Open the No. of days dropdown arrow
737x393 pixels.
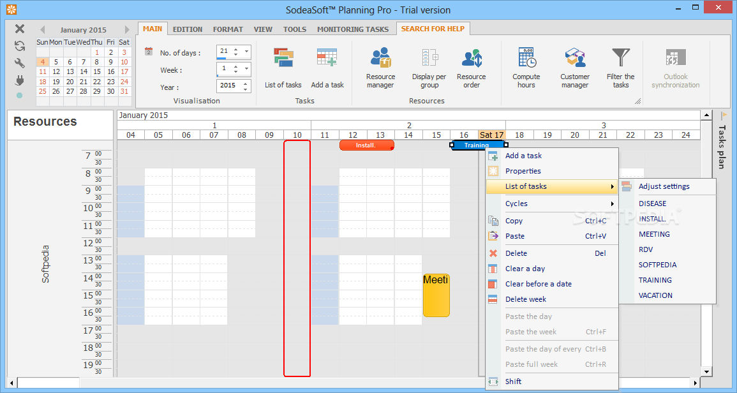point(246,51)
